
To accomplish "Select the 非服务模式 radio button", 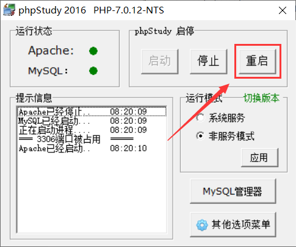I will click(200, 136).
